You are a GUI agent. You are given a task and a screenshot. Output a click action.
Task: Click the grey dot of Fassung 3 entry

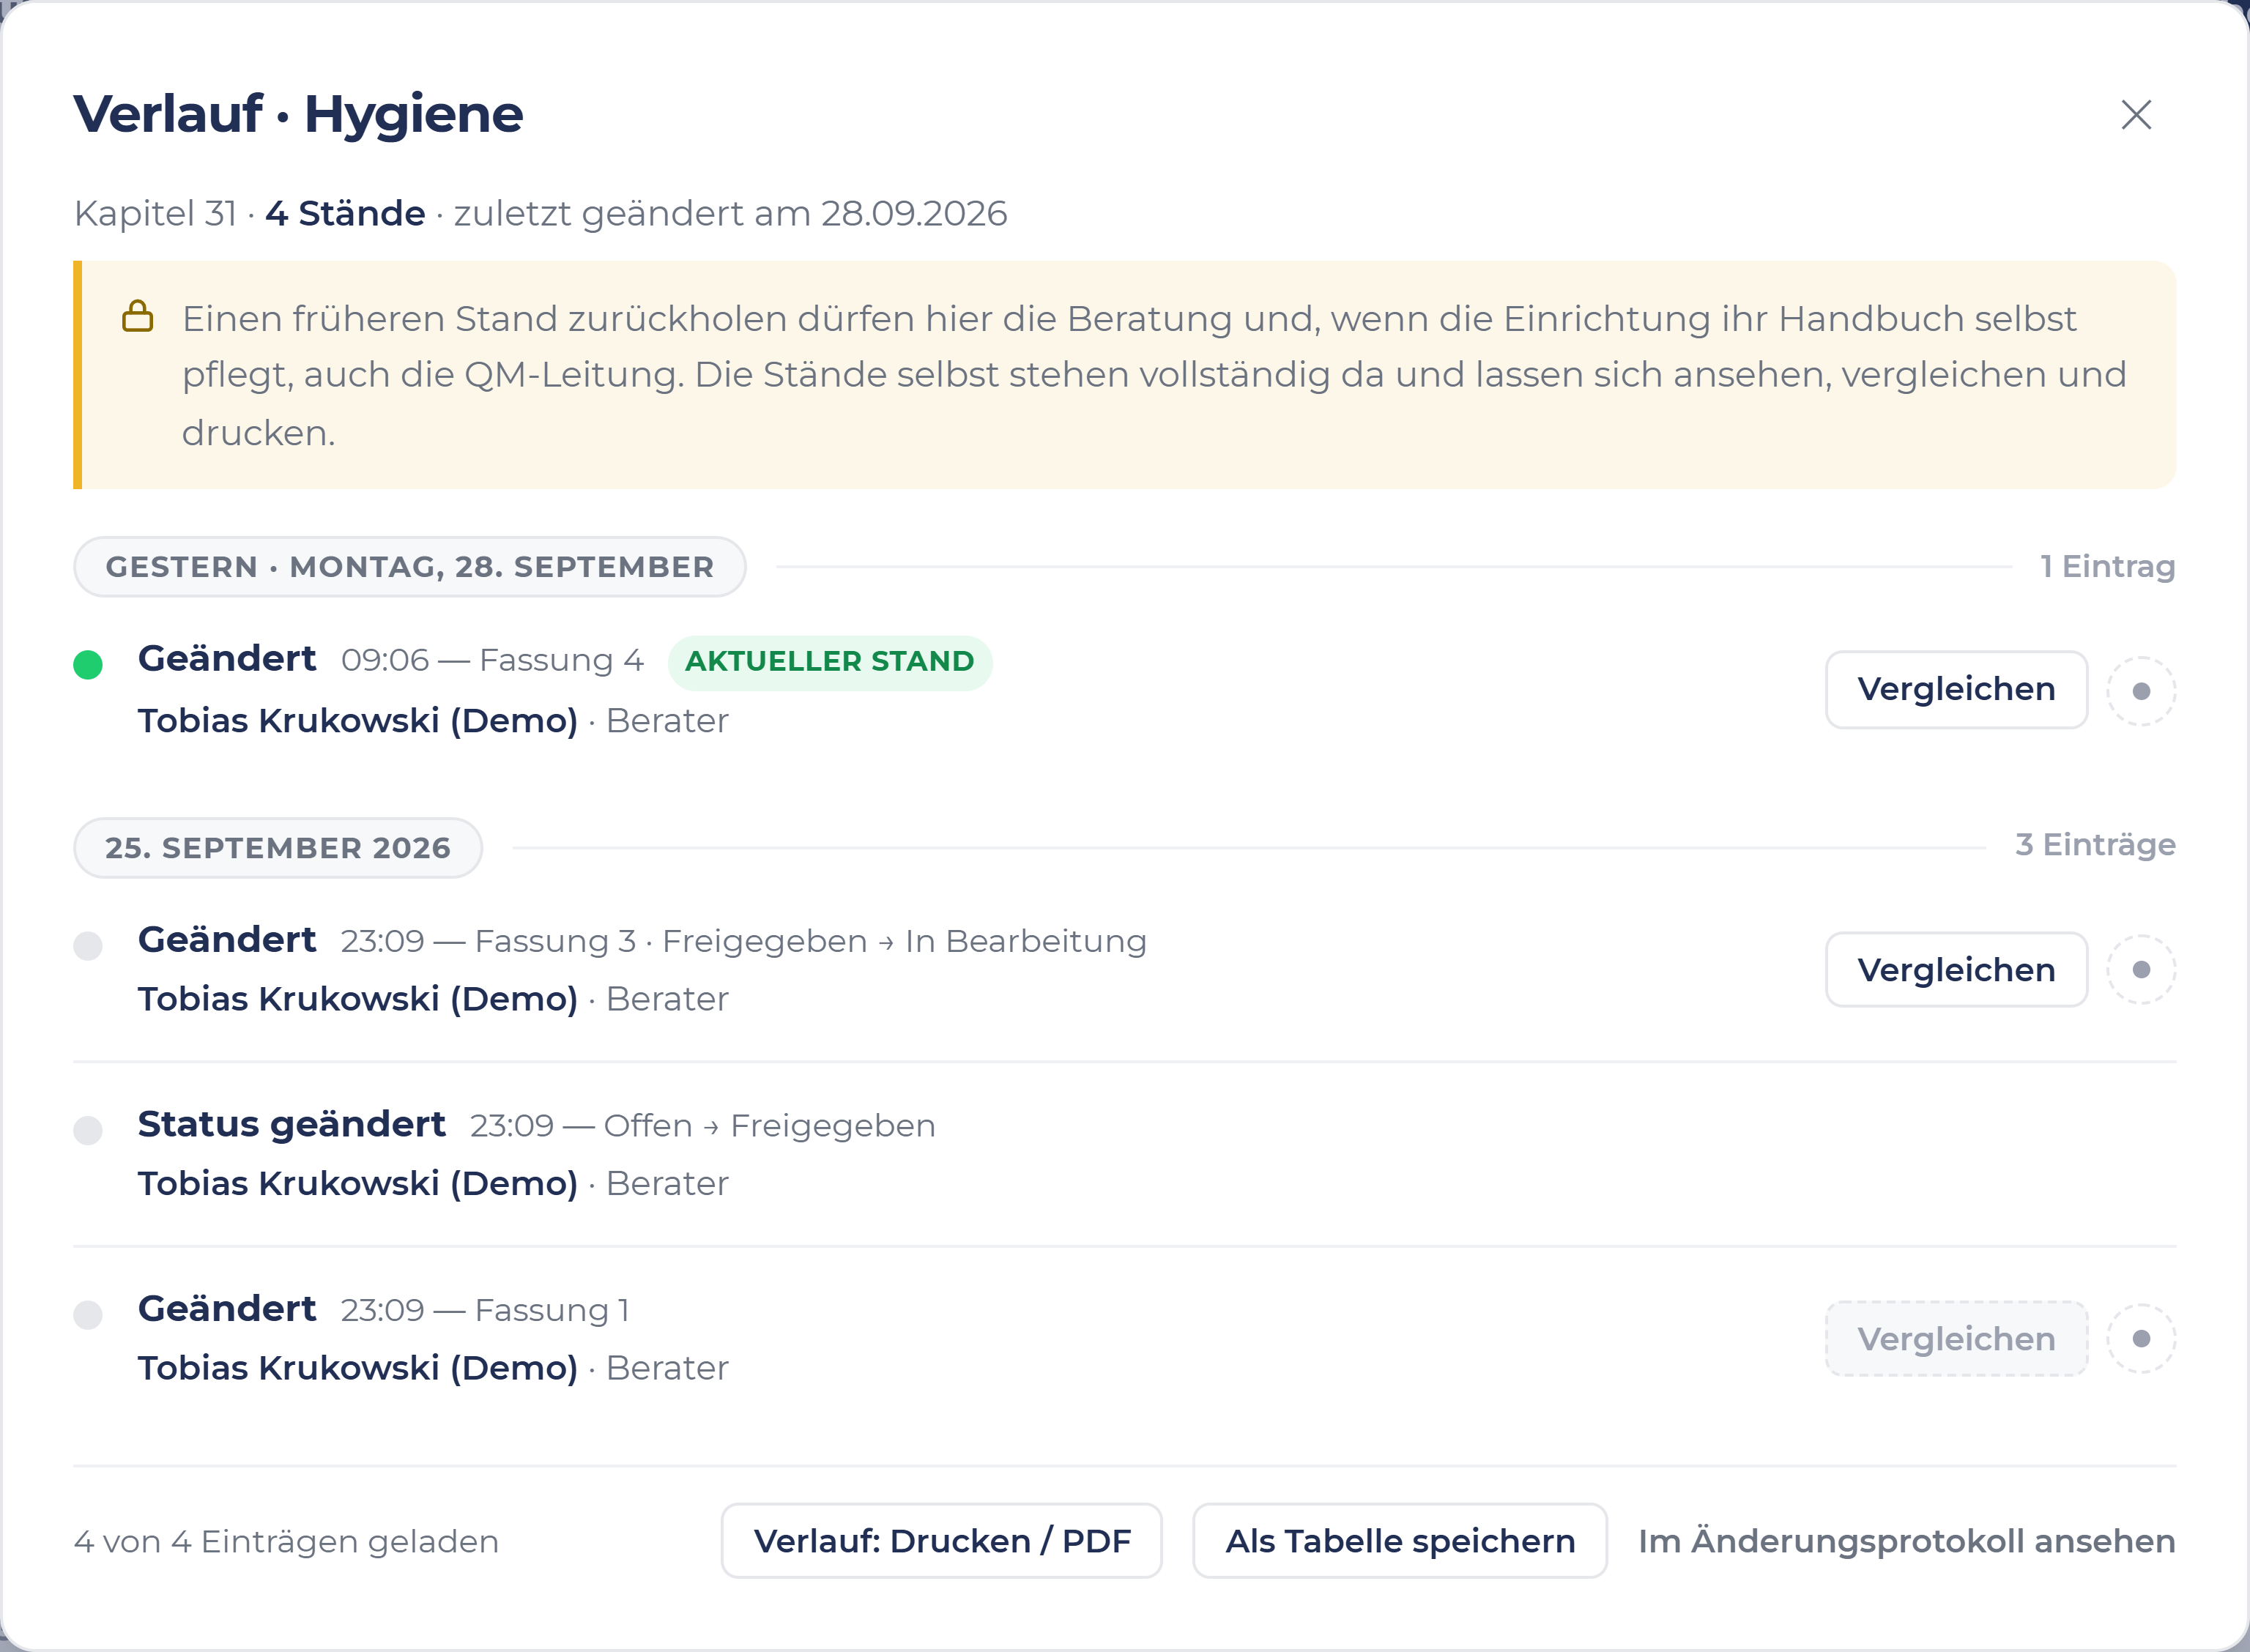point(88,946)
